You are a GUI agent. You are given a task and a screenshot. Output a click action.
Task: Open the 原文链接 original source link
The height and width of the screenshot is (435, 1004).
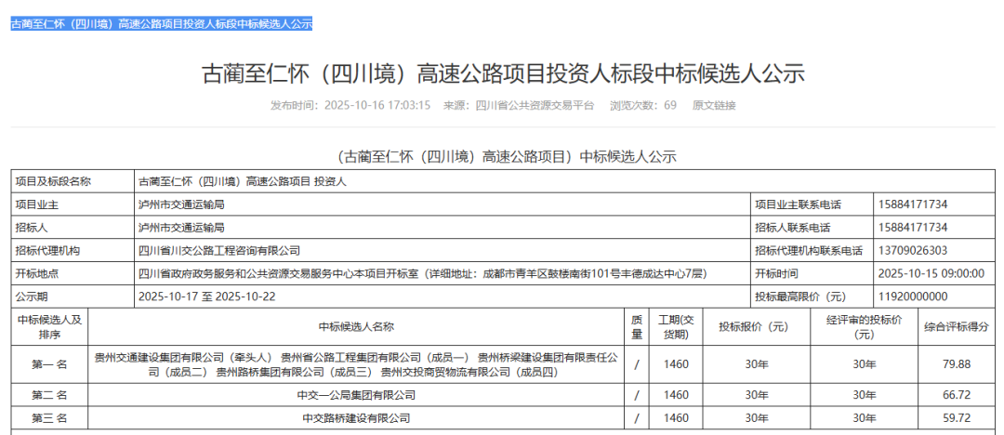click(x=714, y=106)
